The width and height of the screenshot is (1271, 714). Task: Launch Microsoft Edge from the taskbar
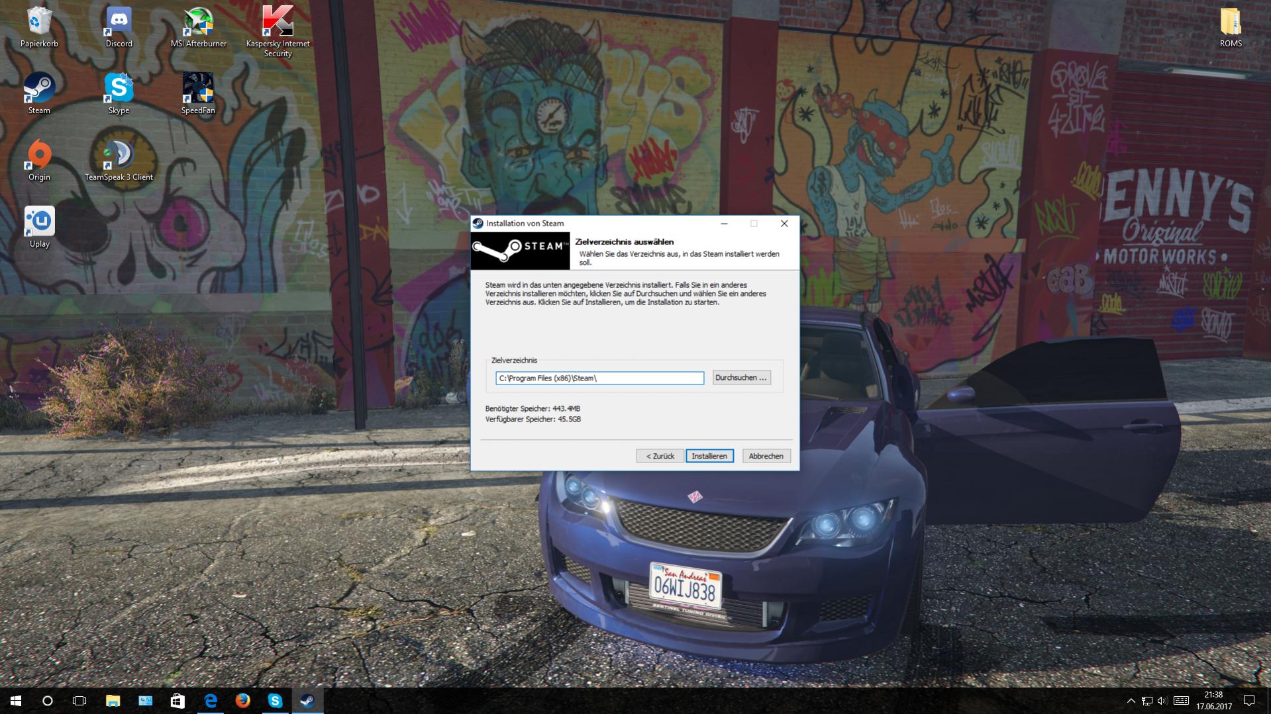[x=210, y=701]
